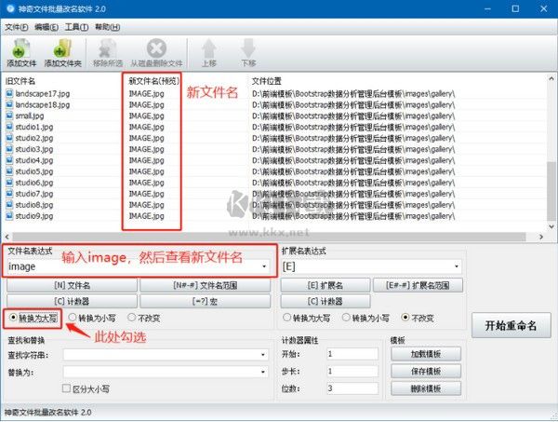This screenshot has height=422, width=558.
Task: Click the horizontal scrollbar of file list
Action: click(x=269, y=237)
